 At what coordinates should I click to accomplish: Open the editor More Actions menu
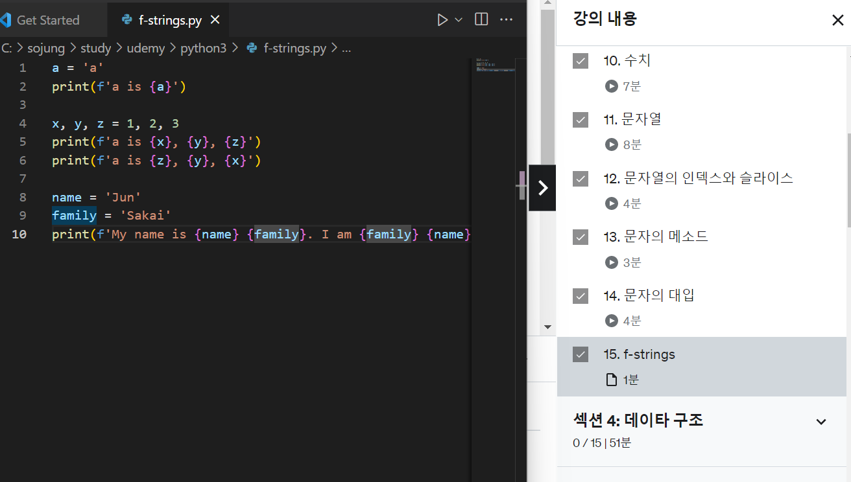507,19
